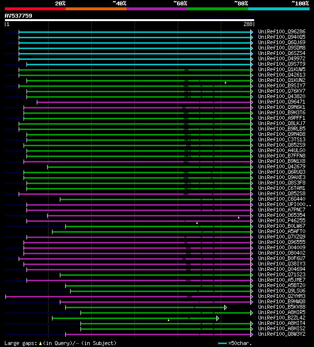Open hit UniRef100_Q6SZS4
Viewport: 314px width, 347px height.
click(x=282, y=53)
